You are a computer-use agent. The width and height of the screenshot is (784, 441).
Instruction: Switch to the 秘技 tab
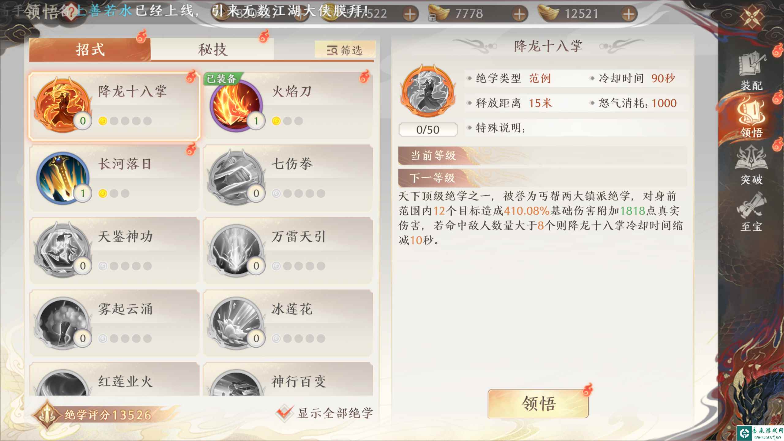pos(212,49)
